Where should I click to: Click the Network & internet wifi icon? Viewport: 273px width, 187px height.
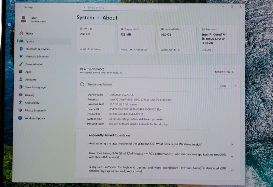coord(21,56)
